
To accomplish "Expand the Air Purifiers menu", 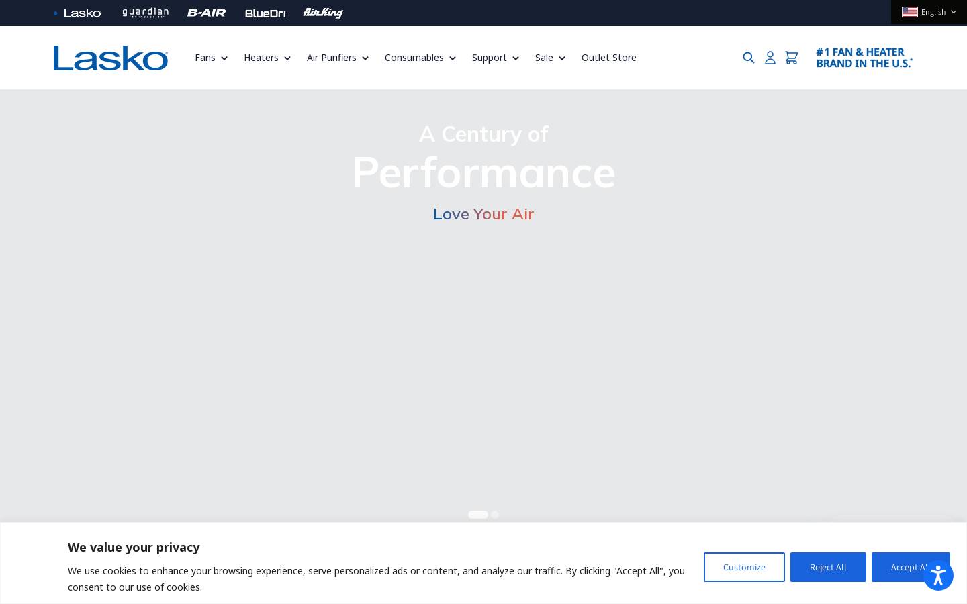I will [x=337, y=58].
